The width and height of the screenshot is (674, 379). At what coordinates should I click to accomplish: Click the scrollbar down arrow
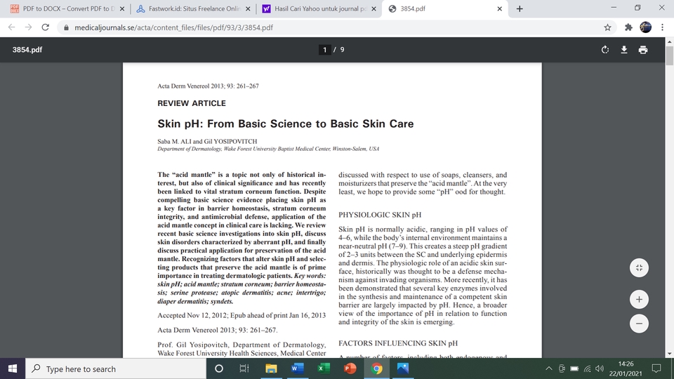pos(669,354)
